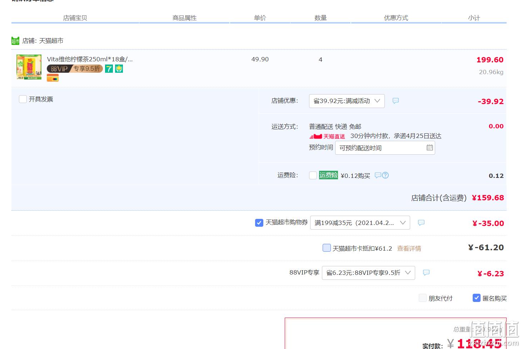The image size is (522, 349).
Task: Click the -39.92 discount amount
Action: (x=491, y=102)
